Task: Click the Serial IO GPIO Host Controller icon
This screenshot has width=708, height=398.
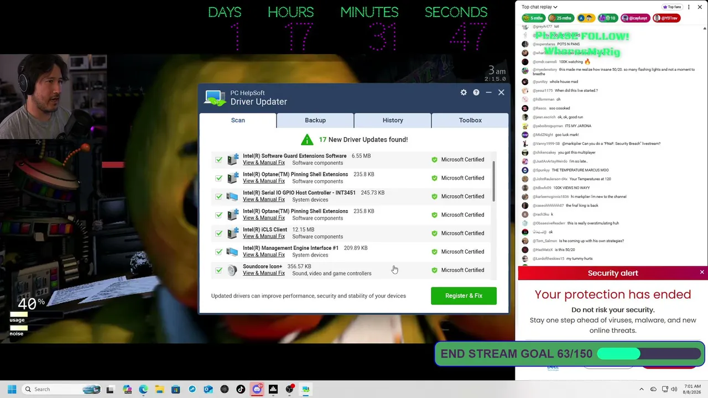Action: [x=232, y=196]
